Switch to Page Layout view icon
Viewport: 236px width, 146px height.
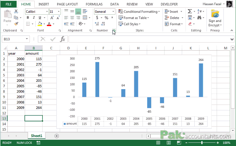tap(169, 143)
